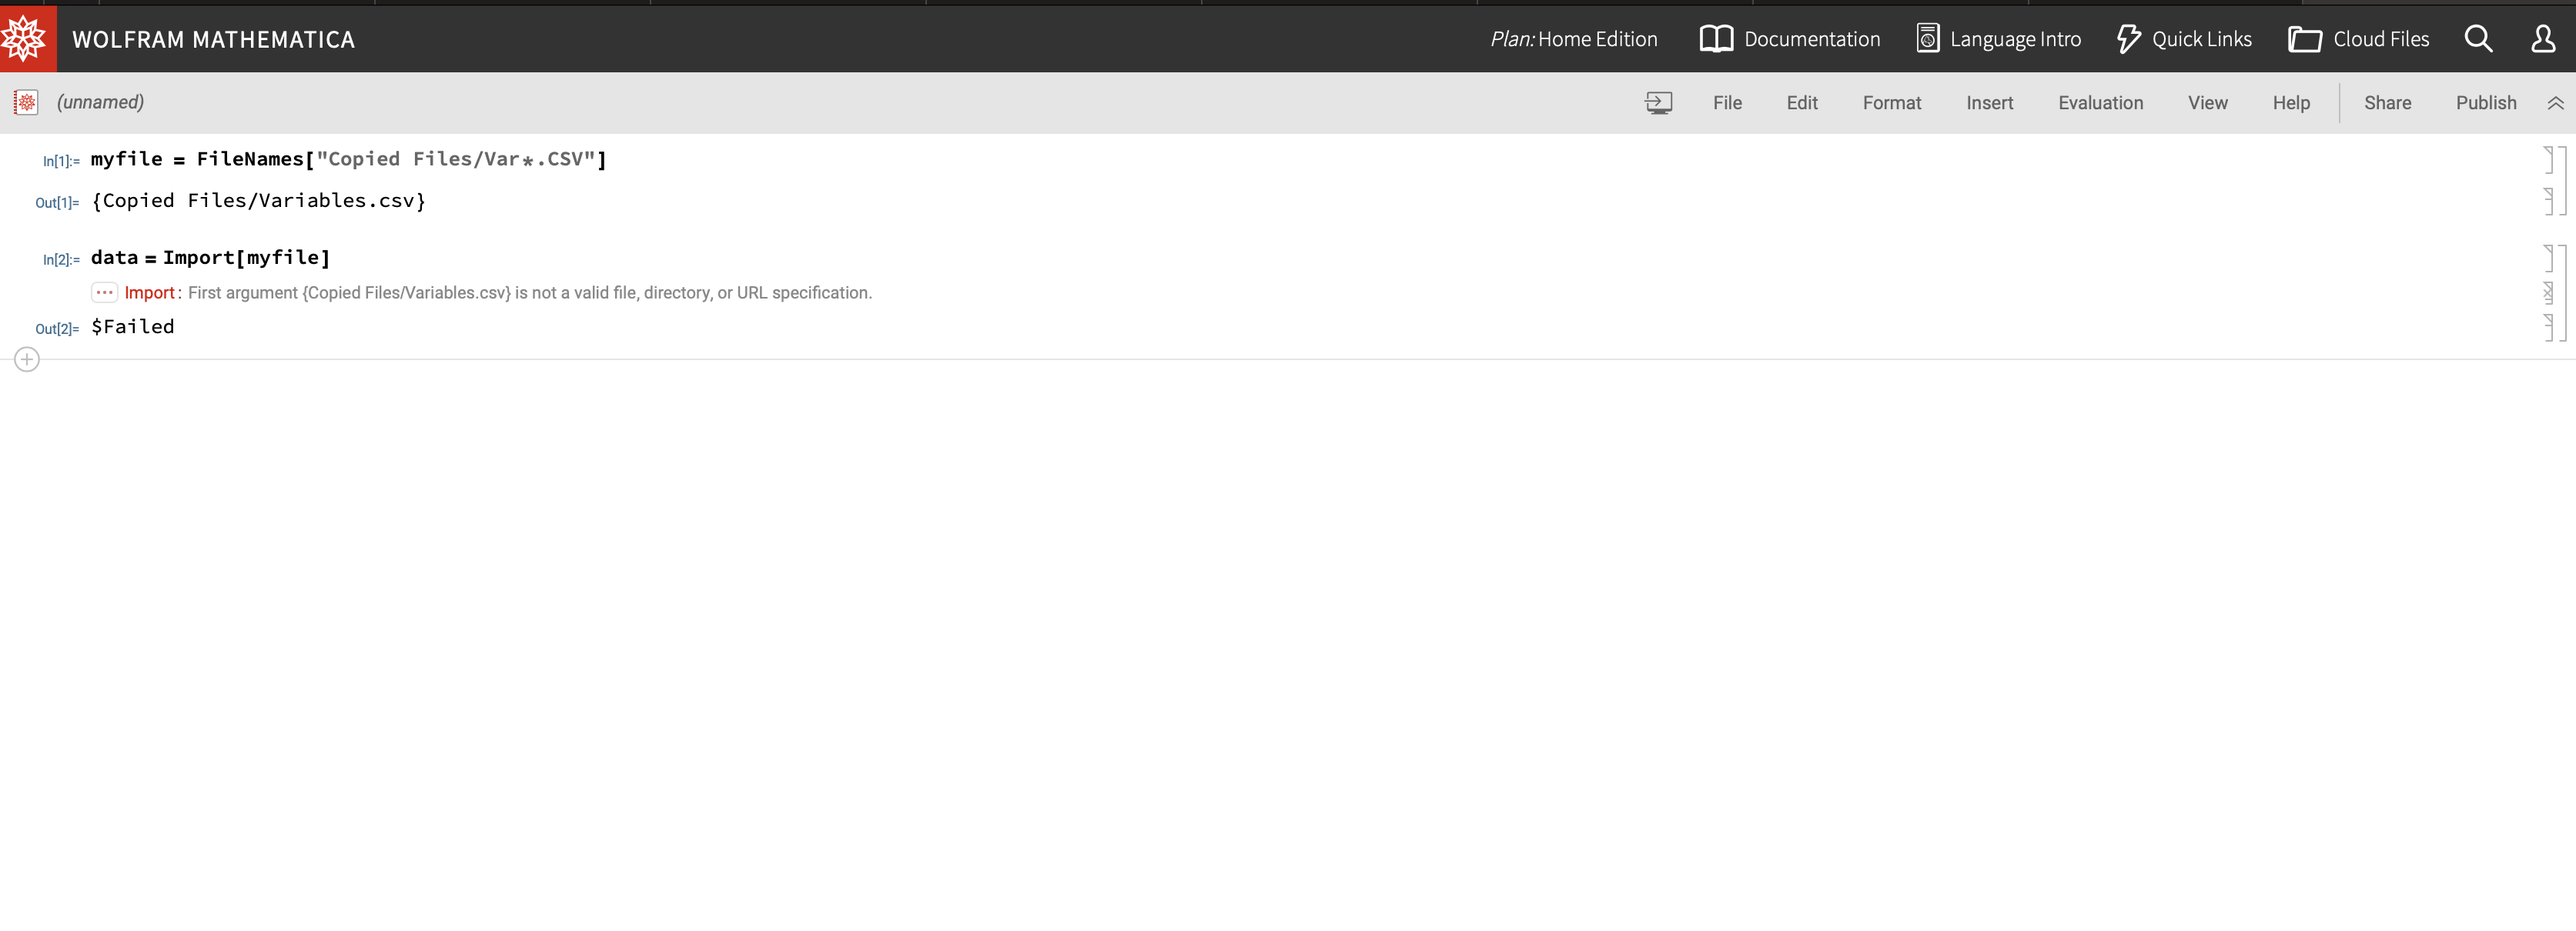The width and height of the screenshot is (2576, 931).
Task: Open the View menu
Action: [x=2207, y=103]
